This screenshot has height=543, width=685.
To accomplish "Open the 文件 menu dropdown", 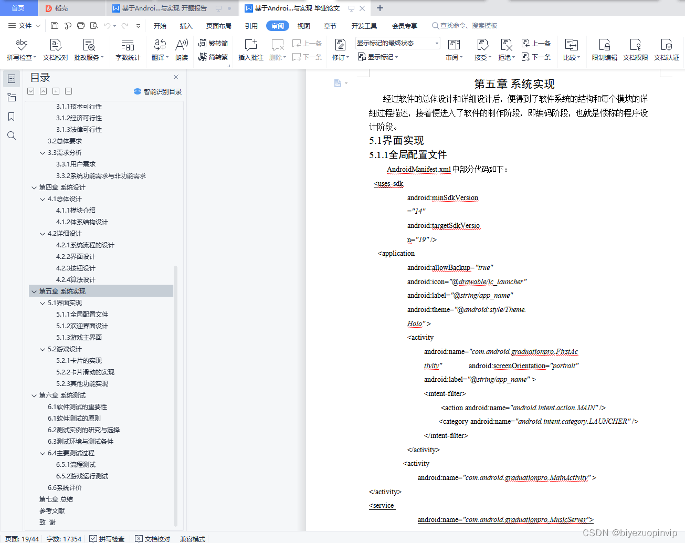I will [24, 25].
